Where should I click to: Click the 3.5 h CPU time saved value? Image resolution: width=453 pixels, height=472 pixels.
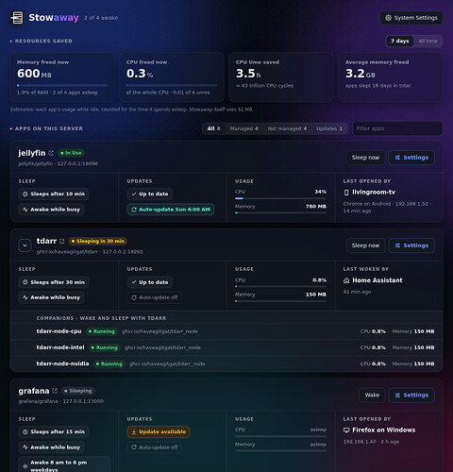(248, 74)
